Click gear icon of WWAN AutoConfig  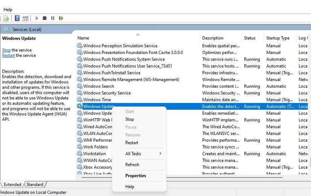pos(80,161)
